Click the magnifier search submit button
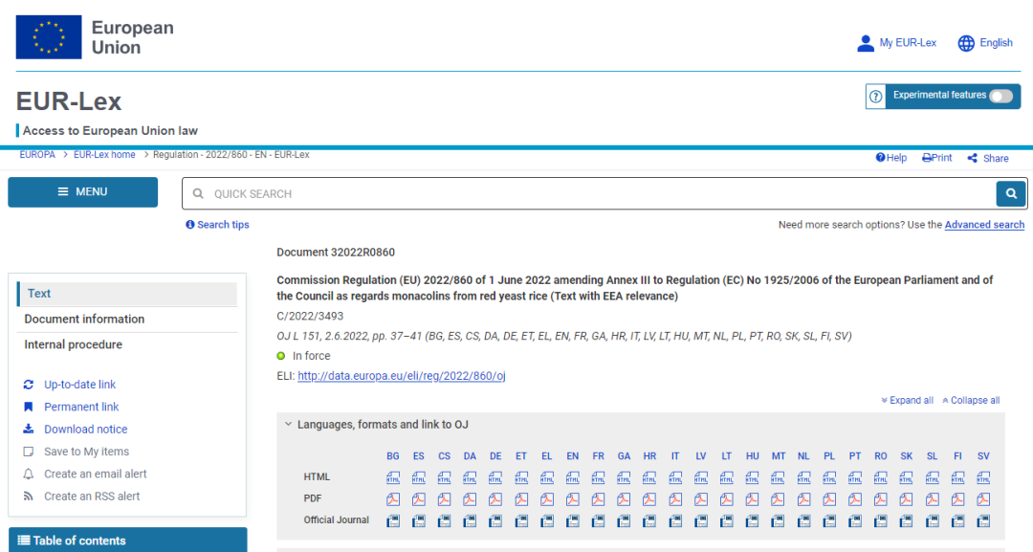Screen dimensions: 1033x552 [1011, 193]
